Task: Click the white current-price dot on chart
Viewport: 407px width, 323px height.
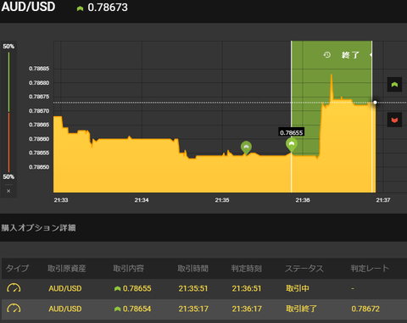Action: [375, 103]
